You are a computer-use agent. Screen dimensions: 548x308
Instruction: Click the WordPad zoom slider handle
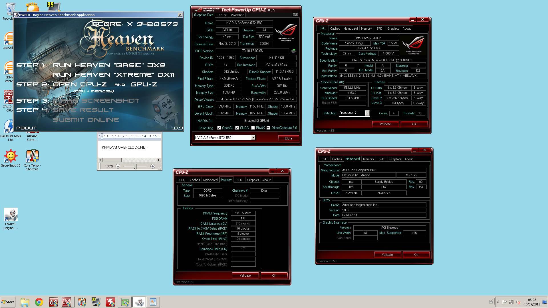136,166
